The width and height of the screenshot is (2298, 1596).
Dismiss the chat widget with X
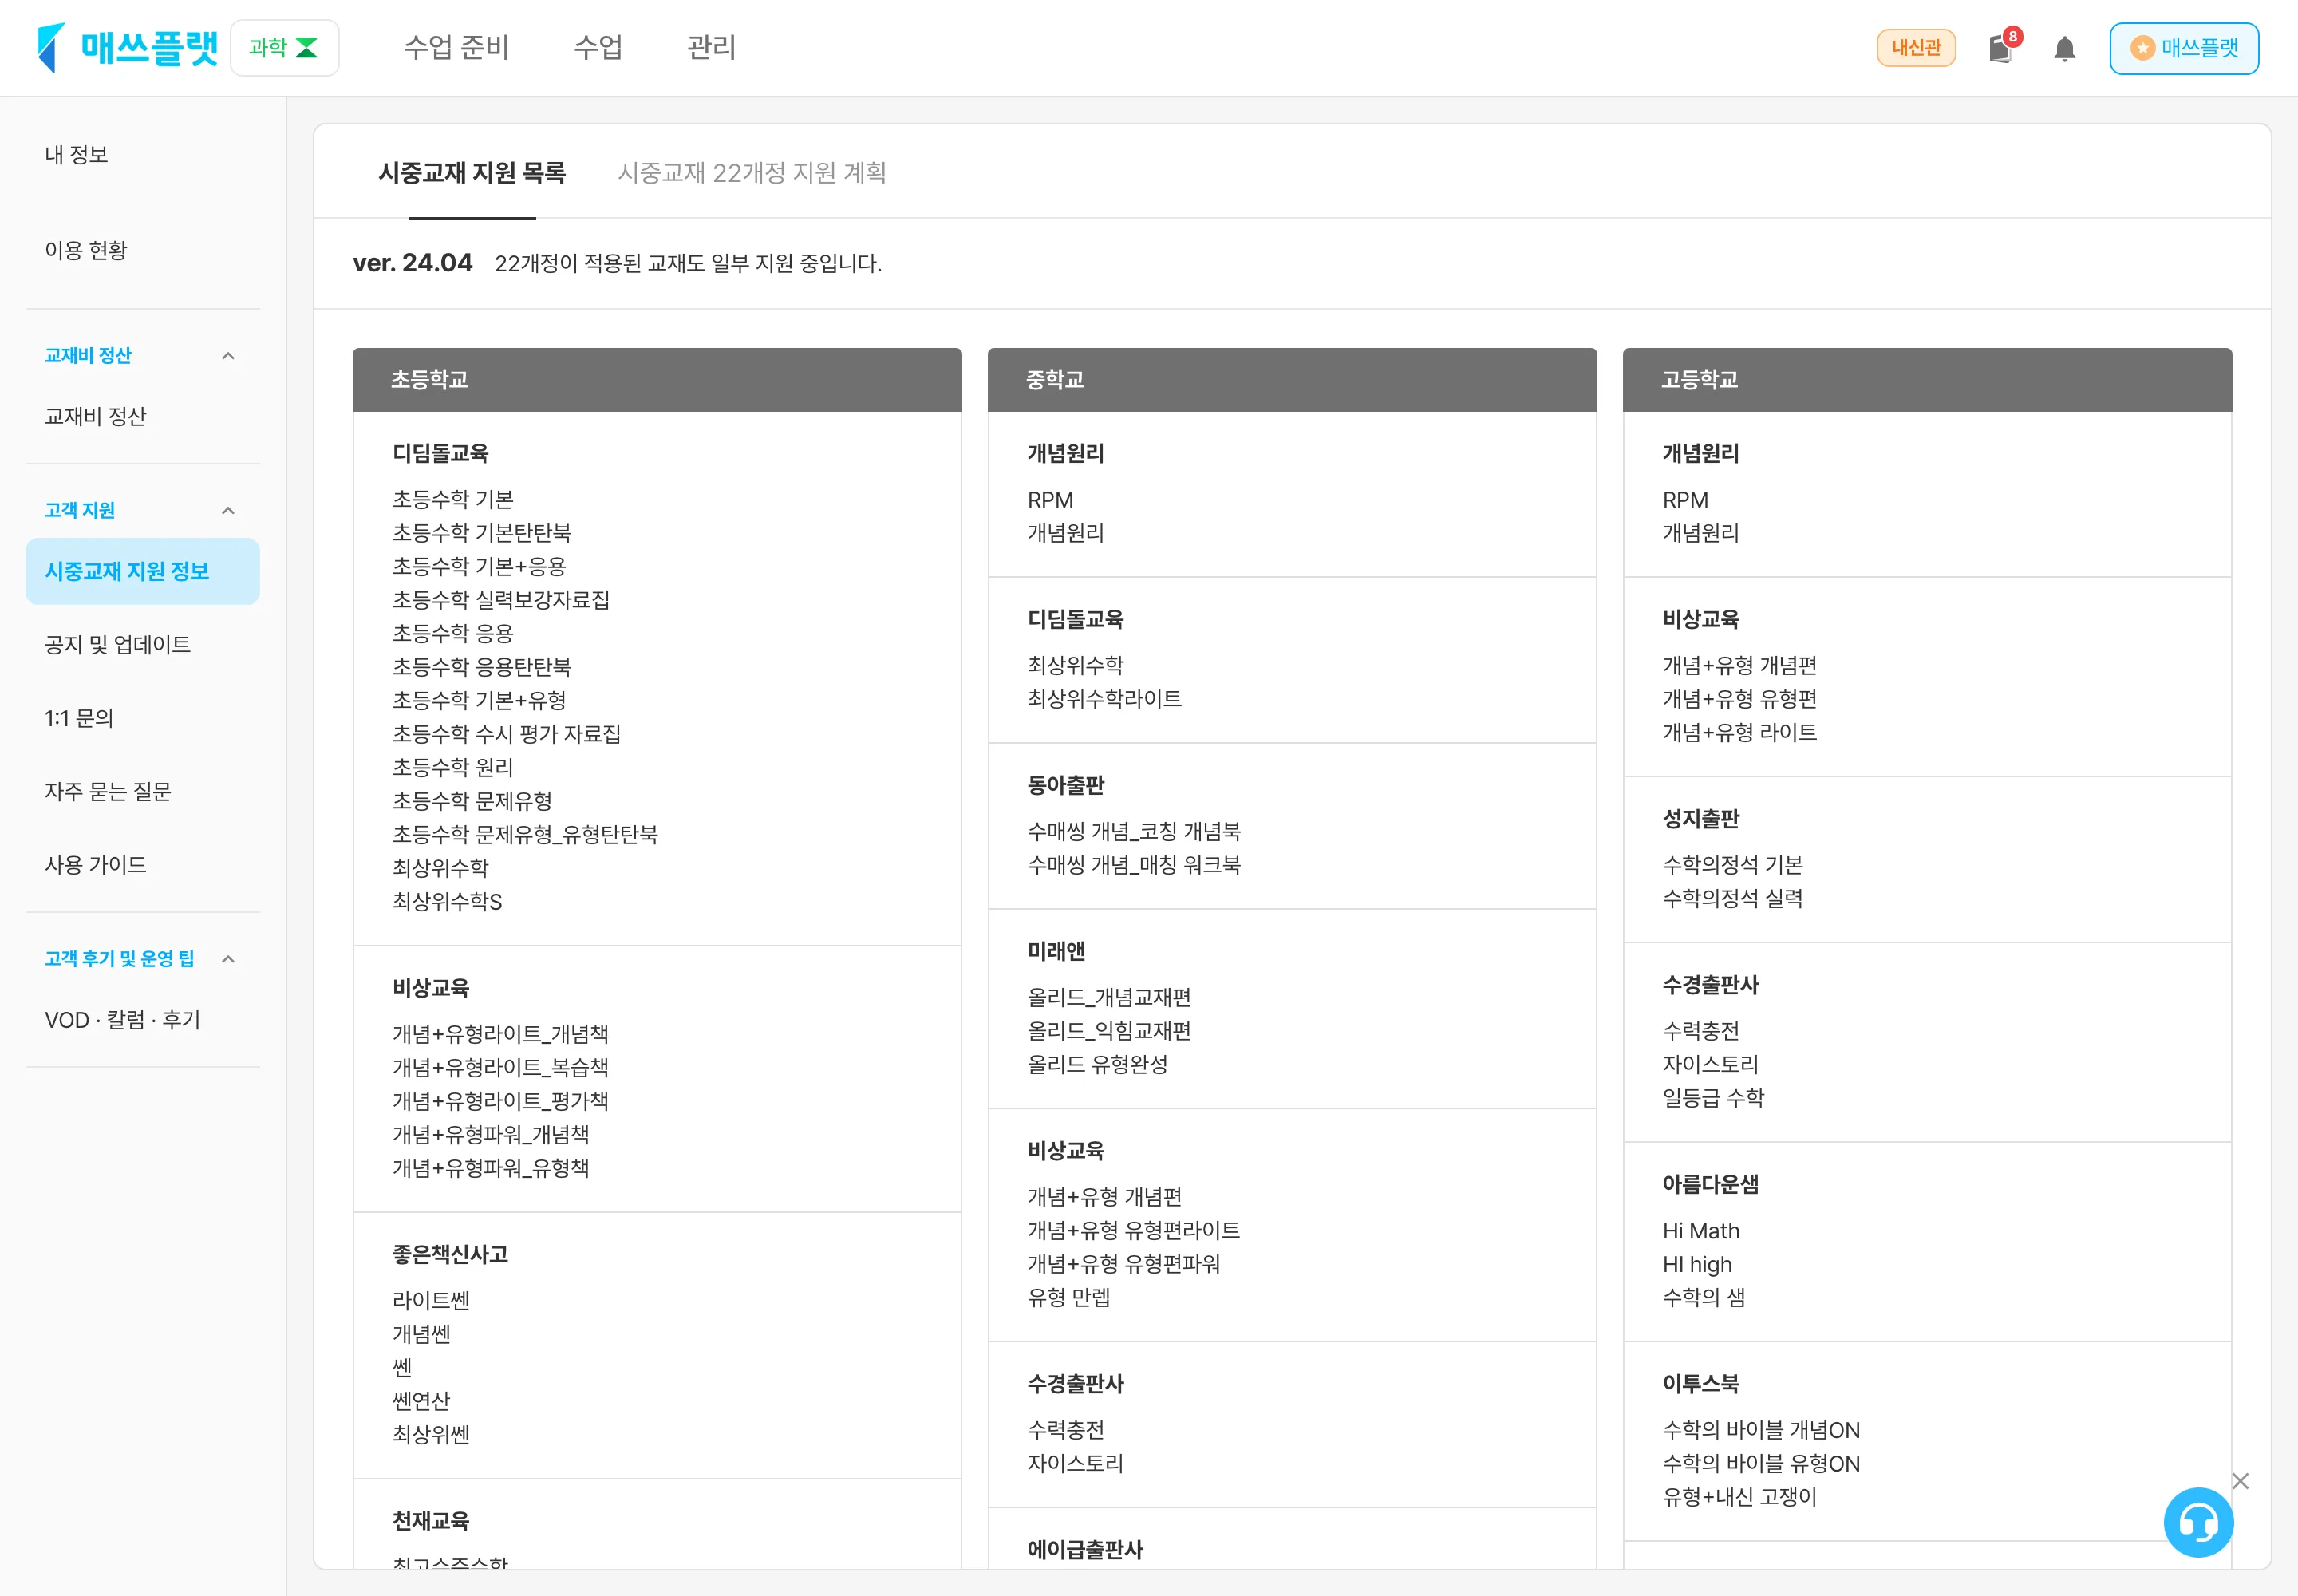[x=2240, y=1481]
